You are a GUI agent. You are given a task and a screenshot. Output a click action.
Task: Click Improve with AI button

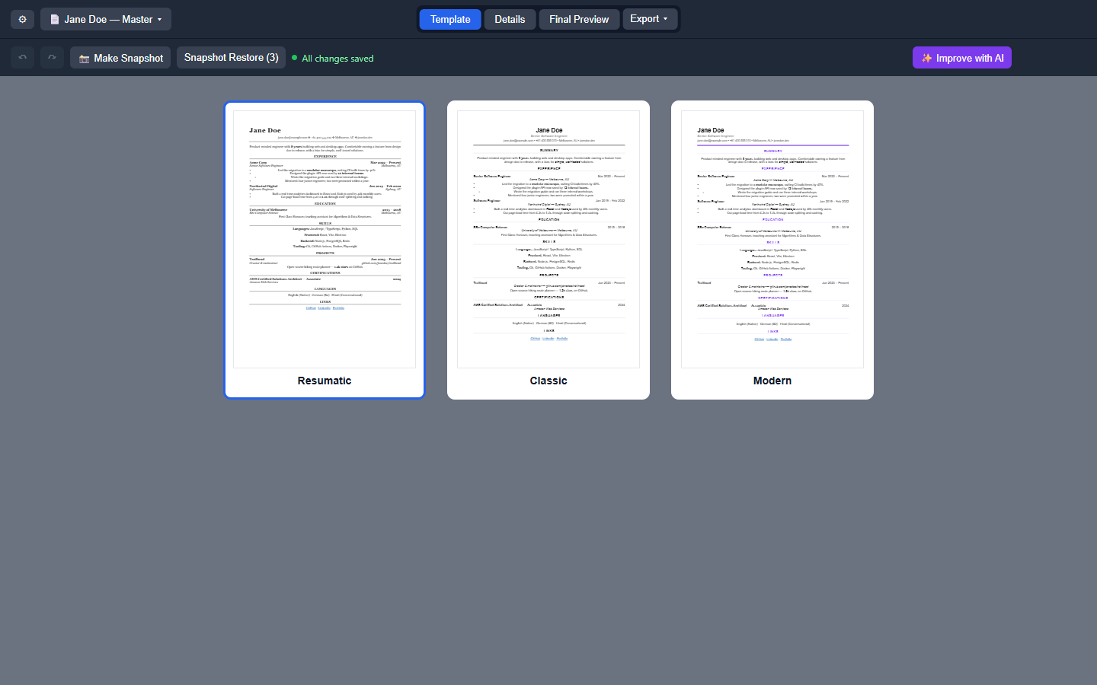pos(962,58)
